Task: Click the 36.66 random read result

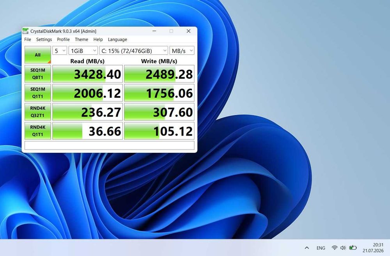Action: (87, 131)
